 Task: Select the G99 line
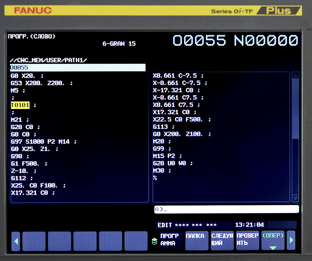click(162, 149)
